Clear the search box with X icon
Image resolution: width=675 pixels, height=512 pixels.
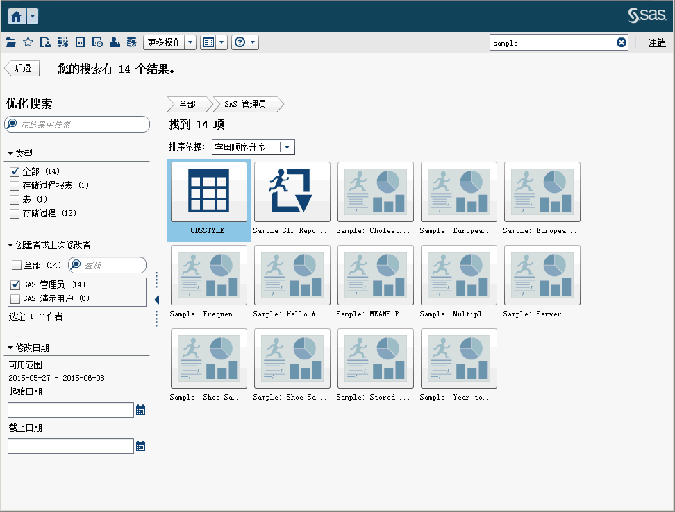(x=622, y=42)
